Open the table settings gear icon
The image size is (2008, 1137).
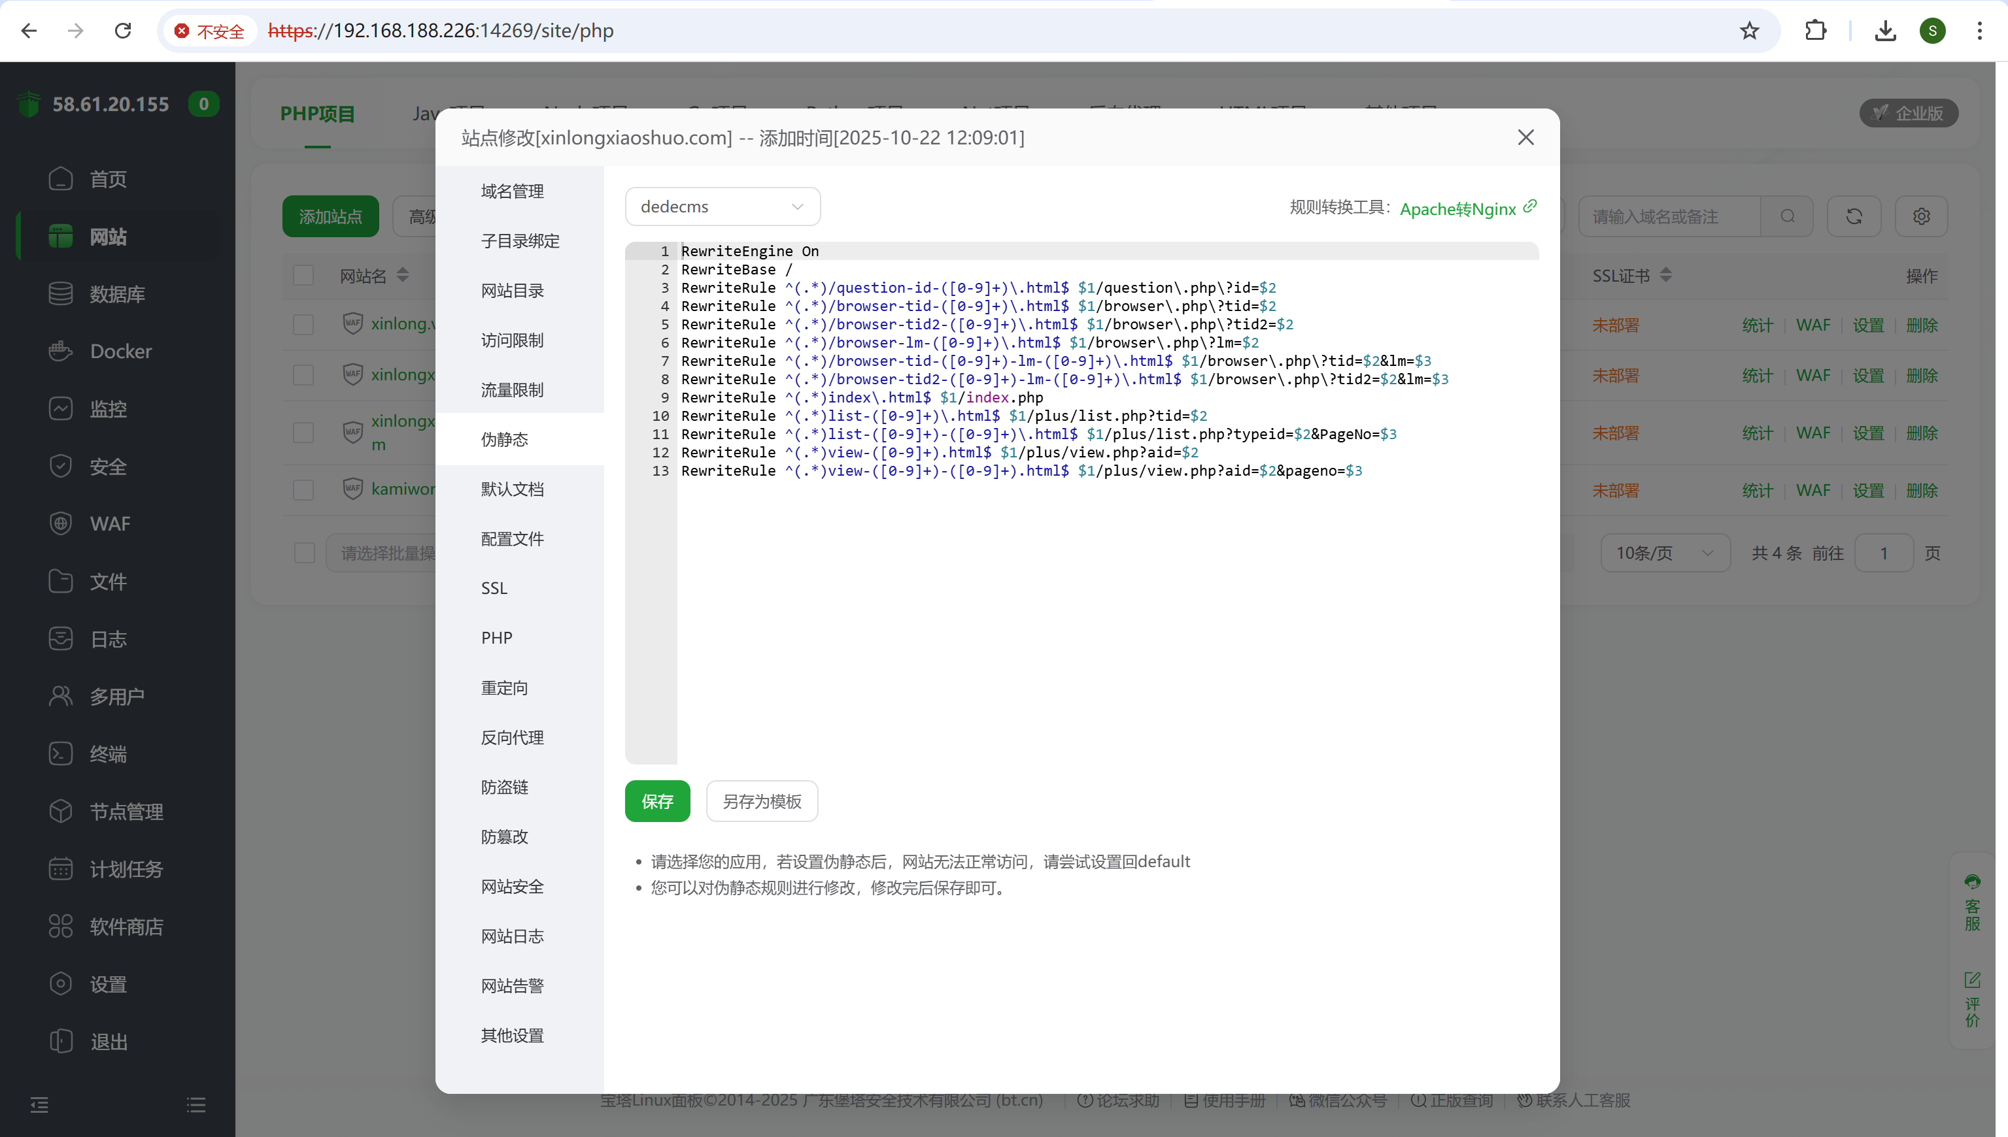tap(1921, 216)
